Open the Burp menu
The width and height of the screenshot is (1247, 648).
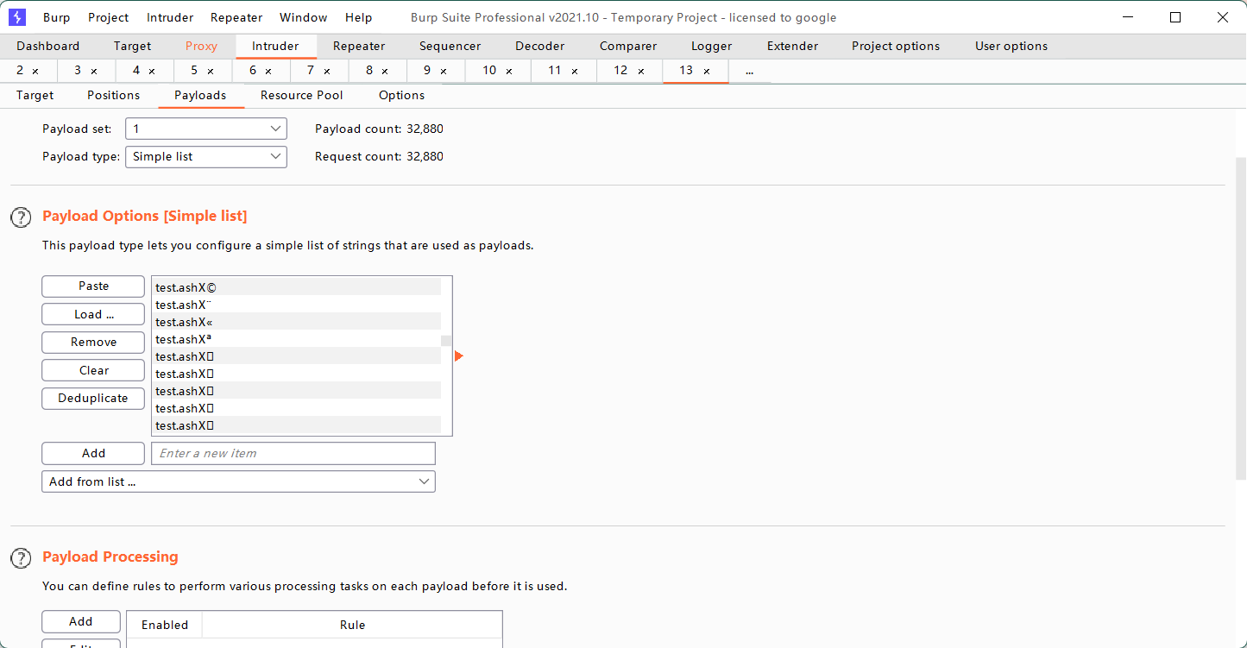point(57,17)
